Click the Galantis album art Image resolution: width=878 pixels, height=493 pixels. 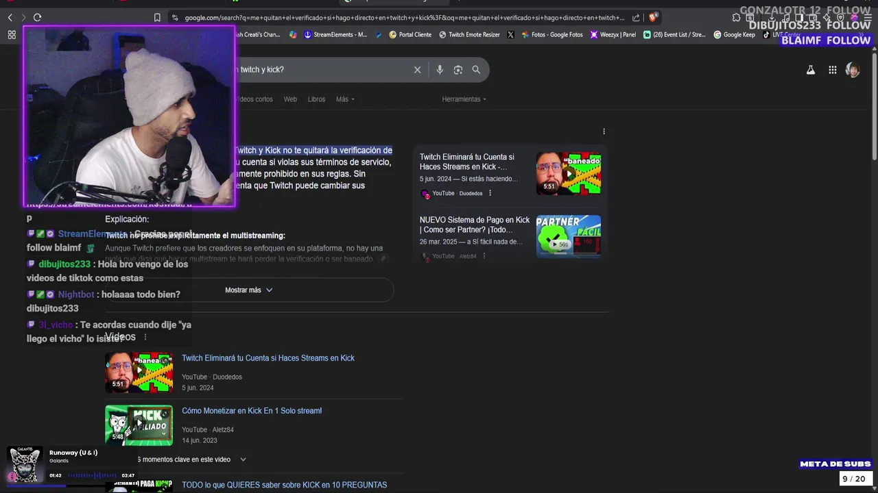click(24, 465)
